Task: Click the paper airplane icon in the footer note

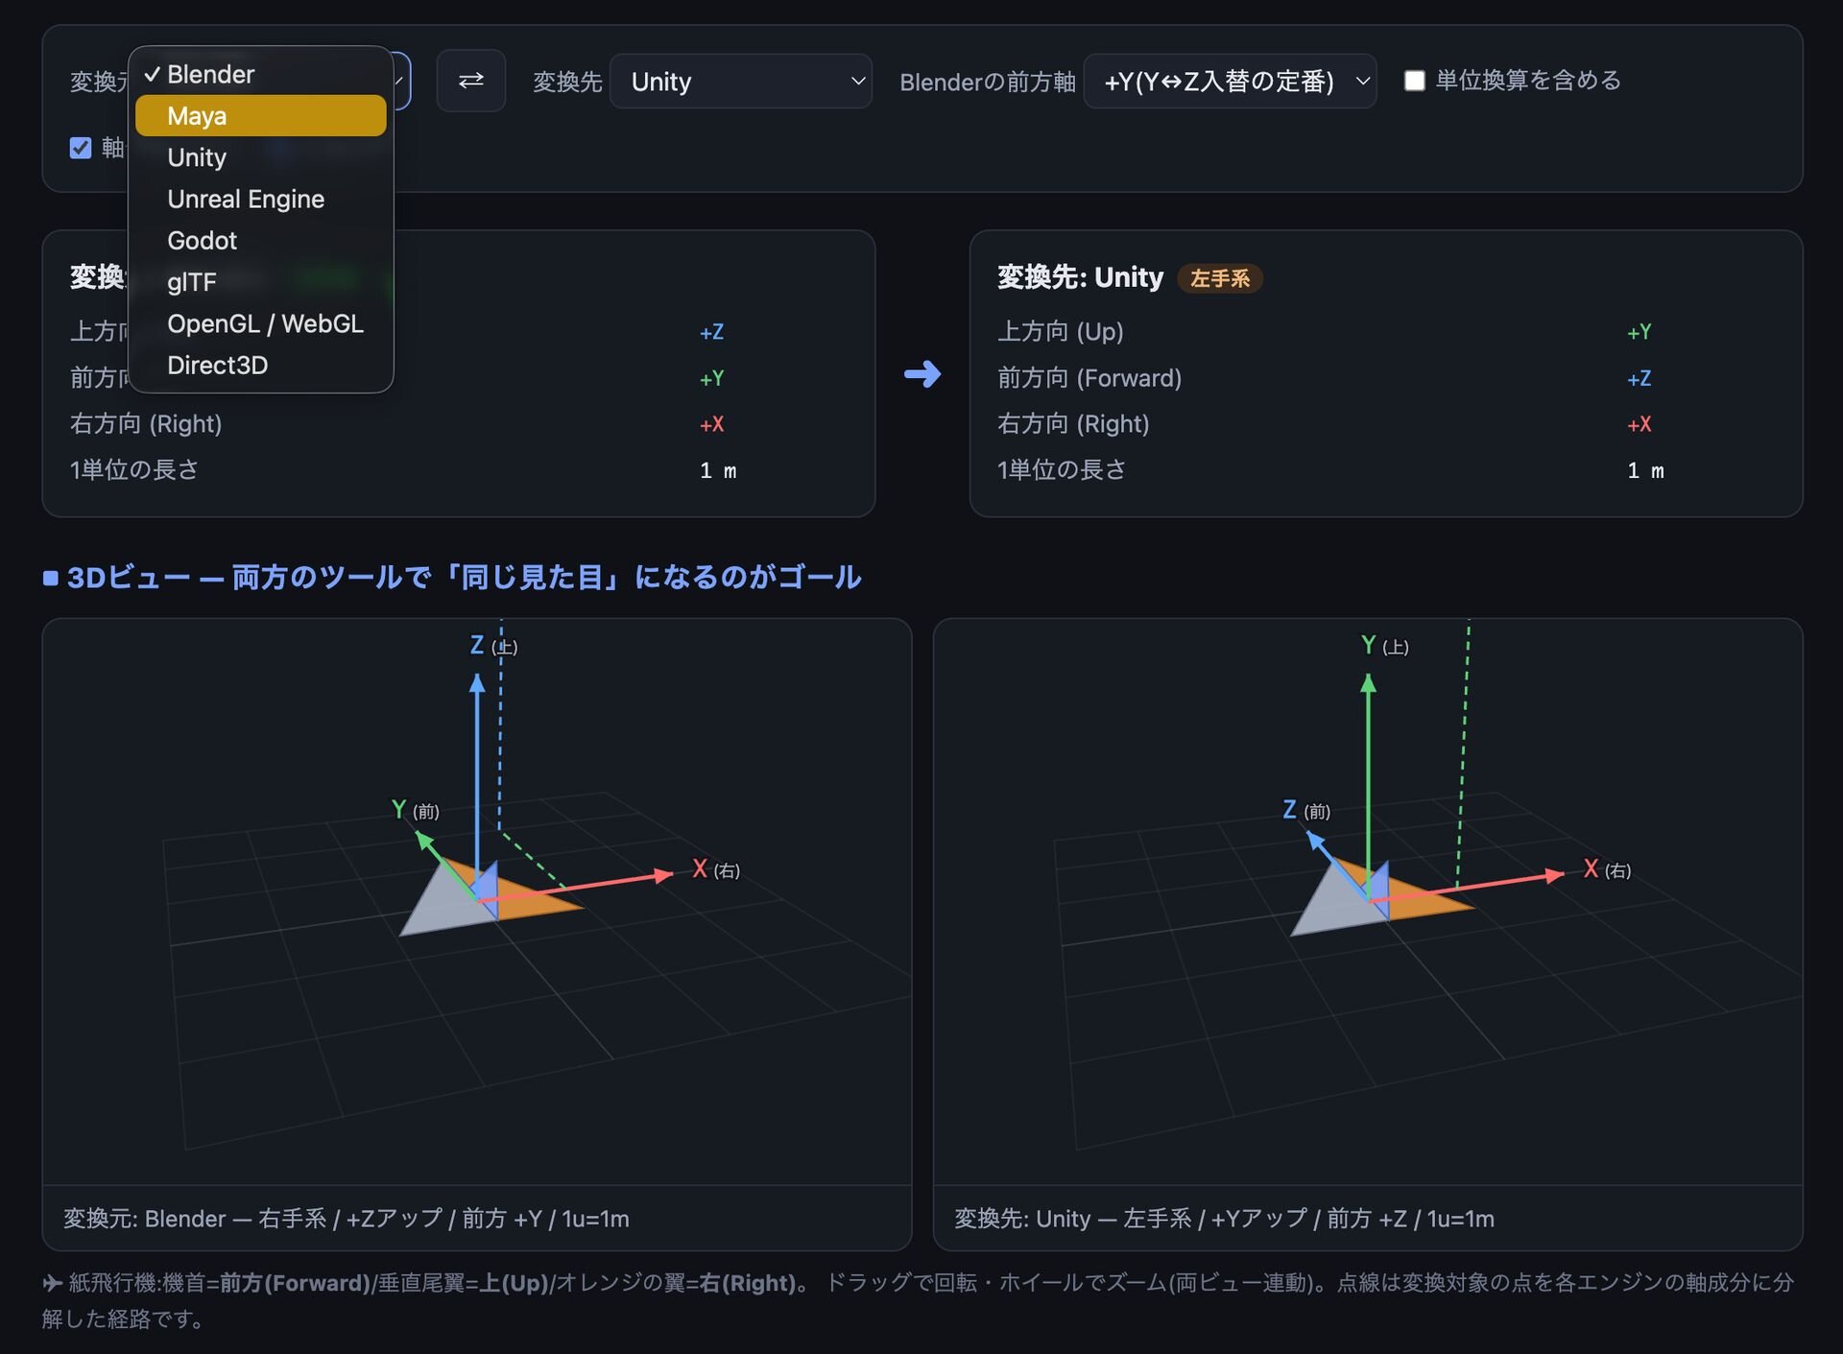Action: coord(53,1283)
